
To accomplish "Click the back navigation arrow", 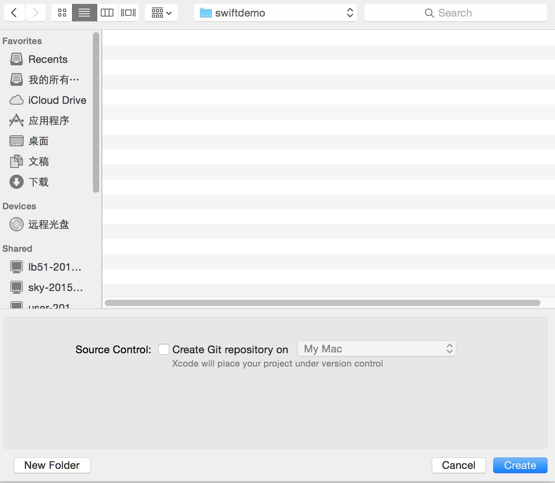I will 14,12.
